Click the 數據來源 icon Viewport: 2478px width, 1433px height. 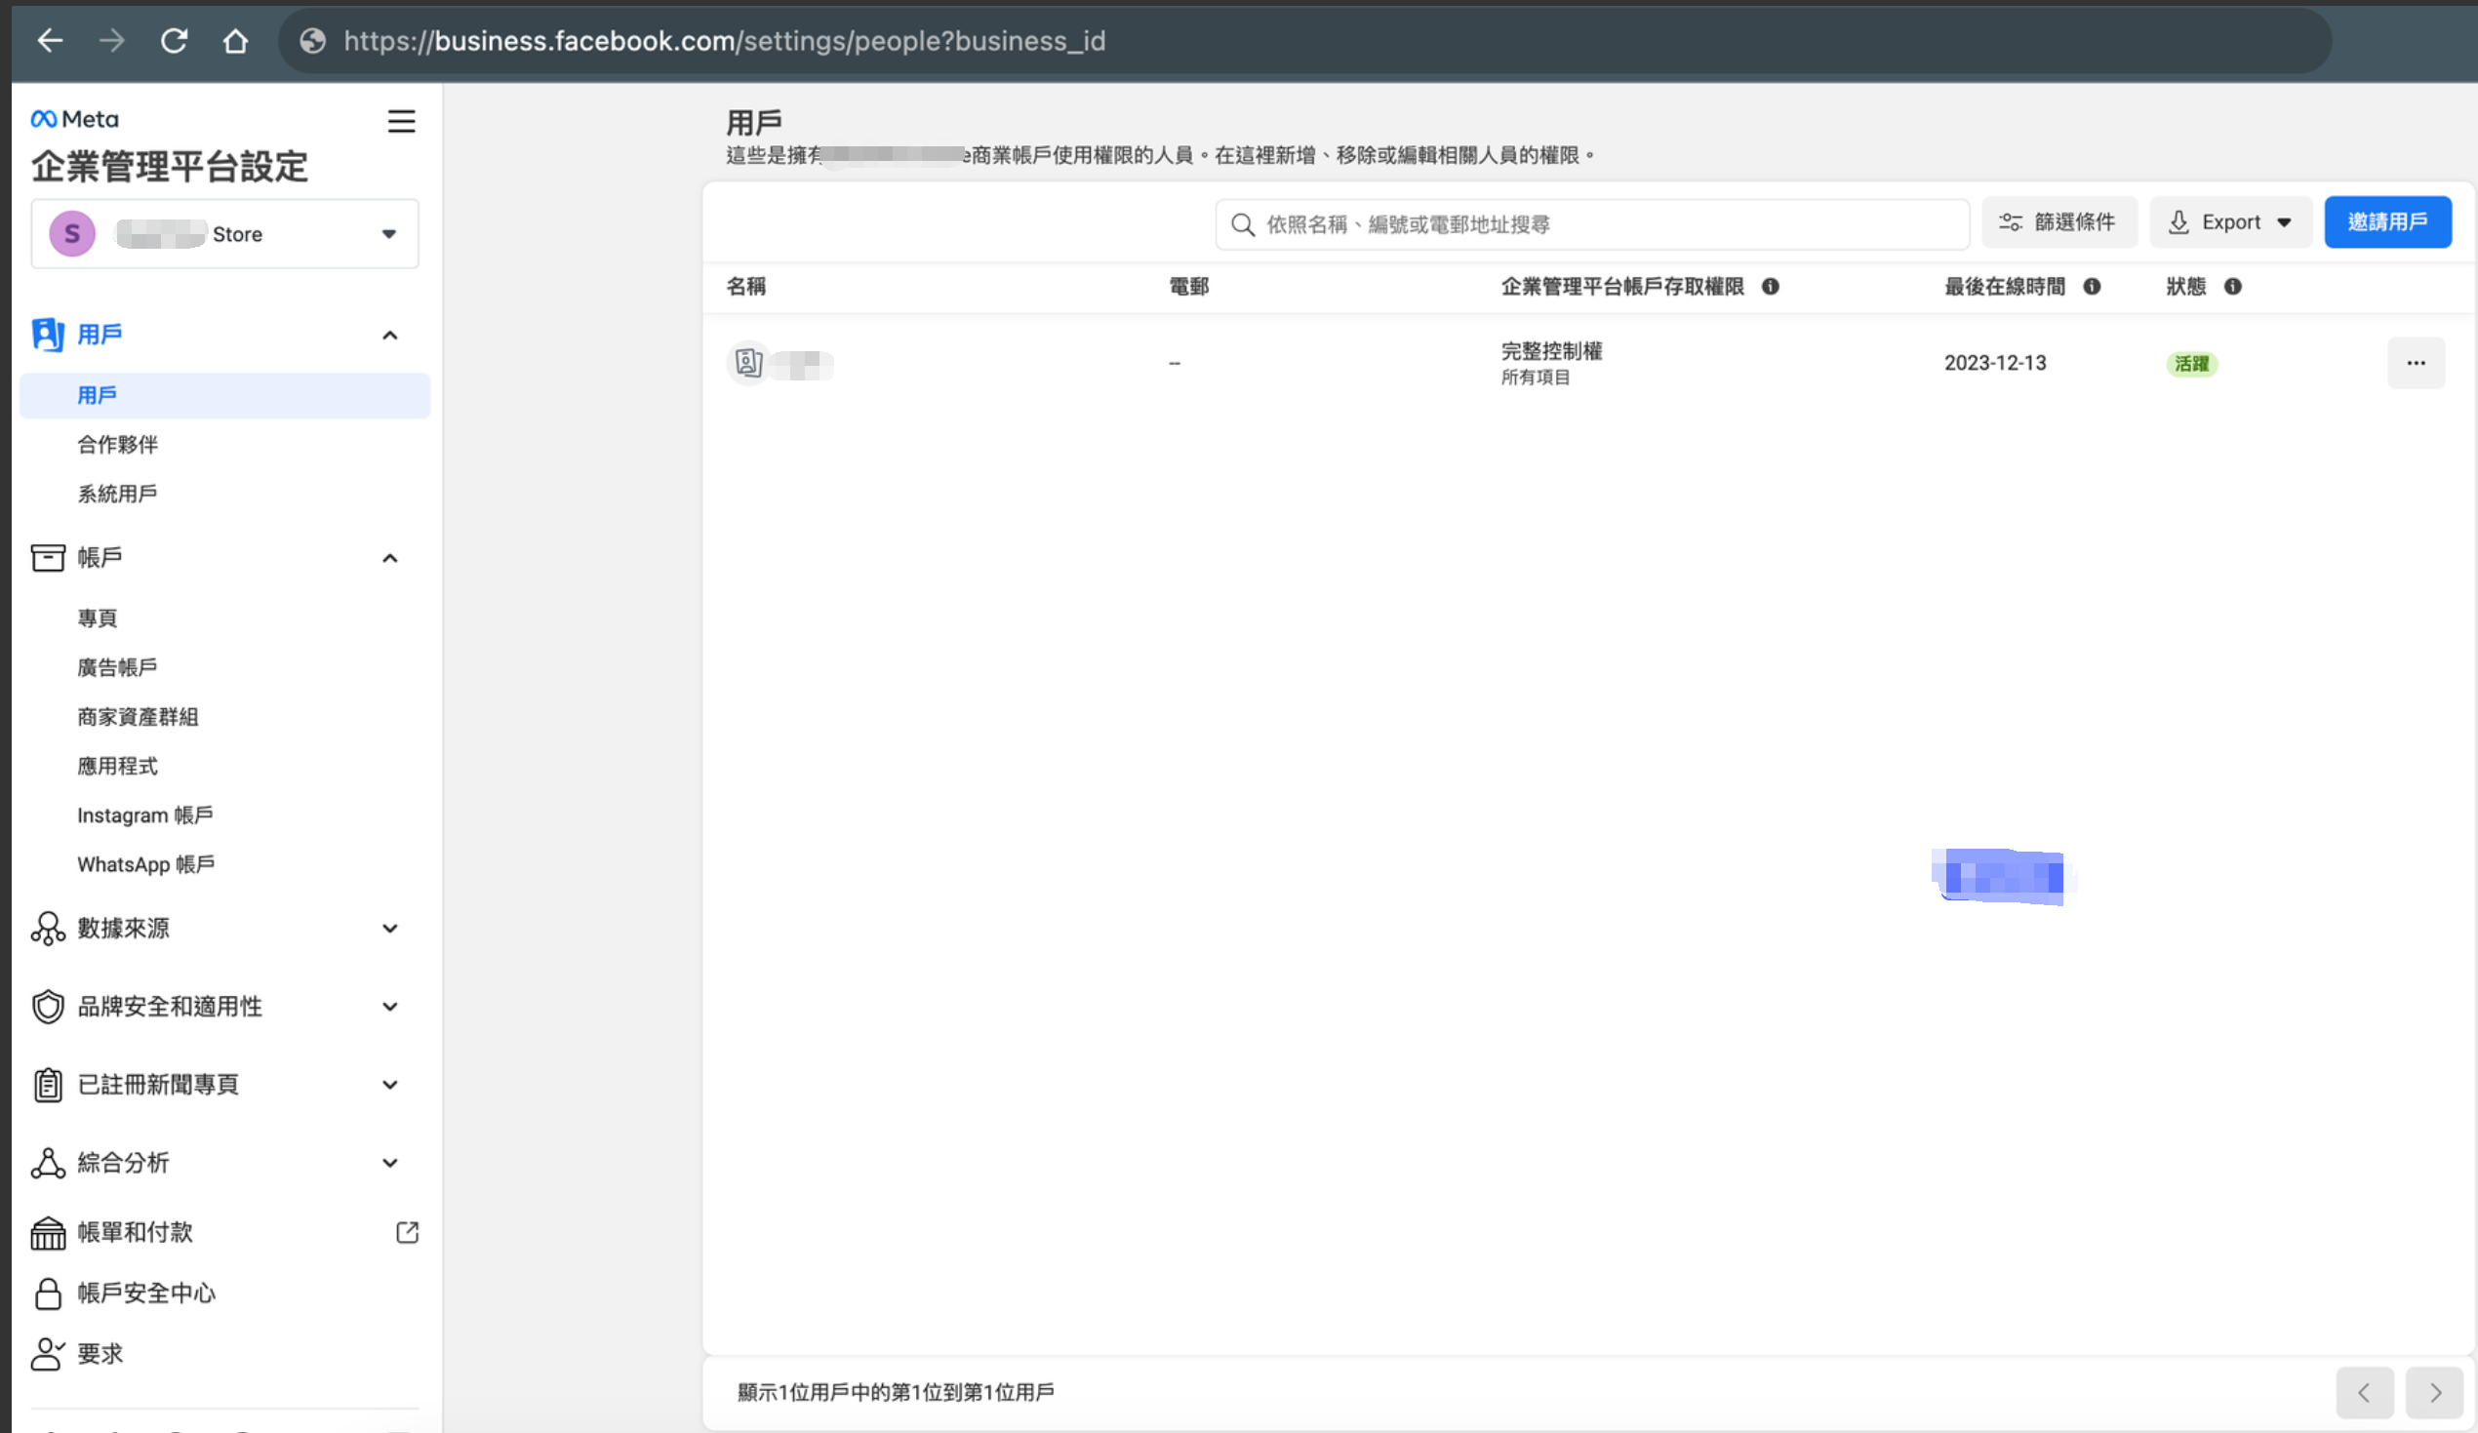click(48, 928)
